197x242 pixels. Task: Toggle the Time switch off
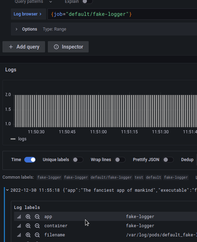(x=30, y=160)
